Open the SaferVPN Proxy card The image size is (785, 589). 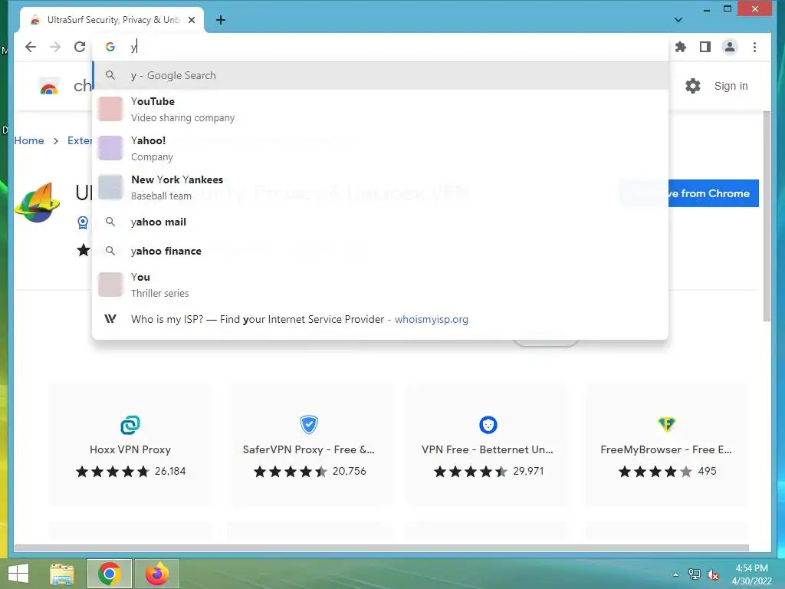(309, 446)
